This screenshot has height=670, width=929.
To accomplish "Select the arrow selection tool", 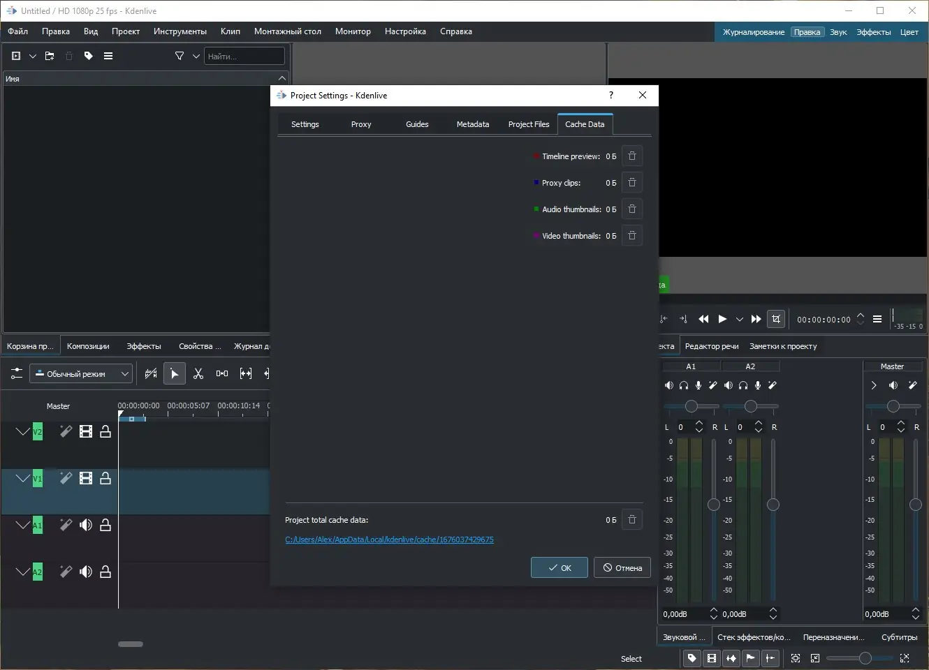I will tap(175, 374).
